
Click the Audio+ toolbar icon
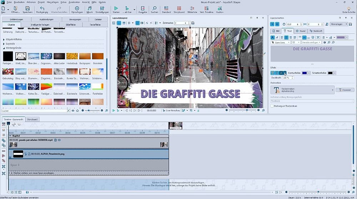(x=220, y=9)
